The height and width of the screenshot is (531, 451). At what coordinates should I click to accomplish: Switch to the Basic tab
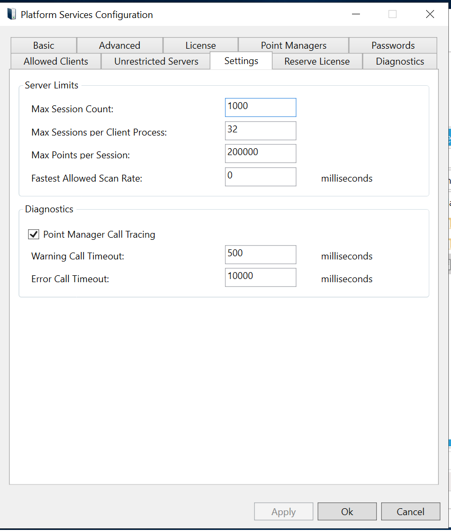coord(43,46)
